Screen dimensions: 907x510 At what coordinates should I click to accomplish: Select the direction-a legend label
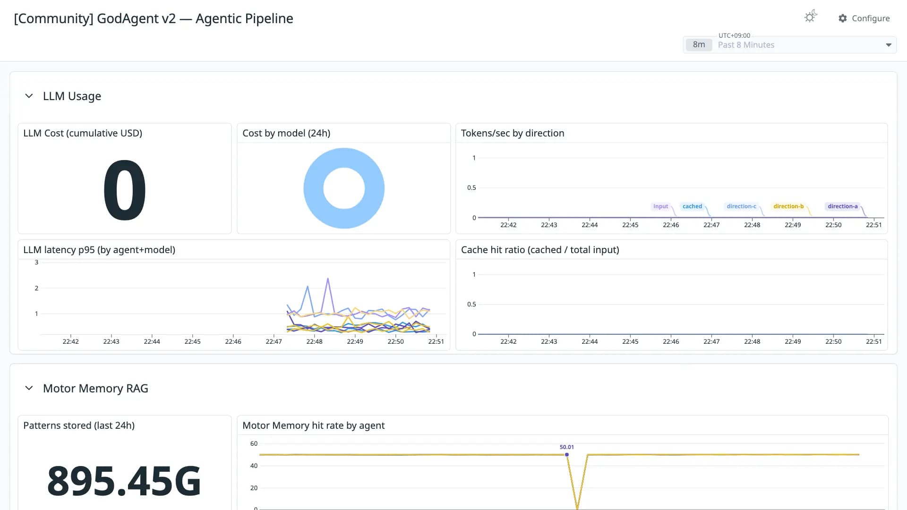pyautogui.click(x=843, y=206)
